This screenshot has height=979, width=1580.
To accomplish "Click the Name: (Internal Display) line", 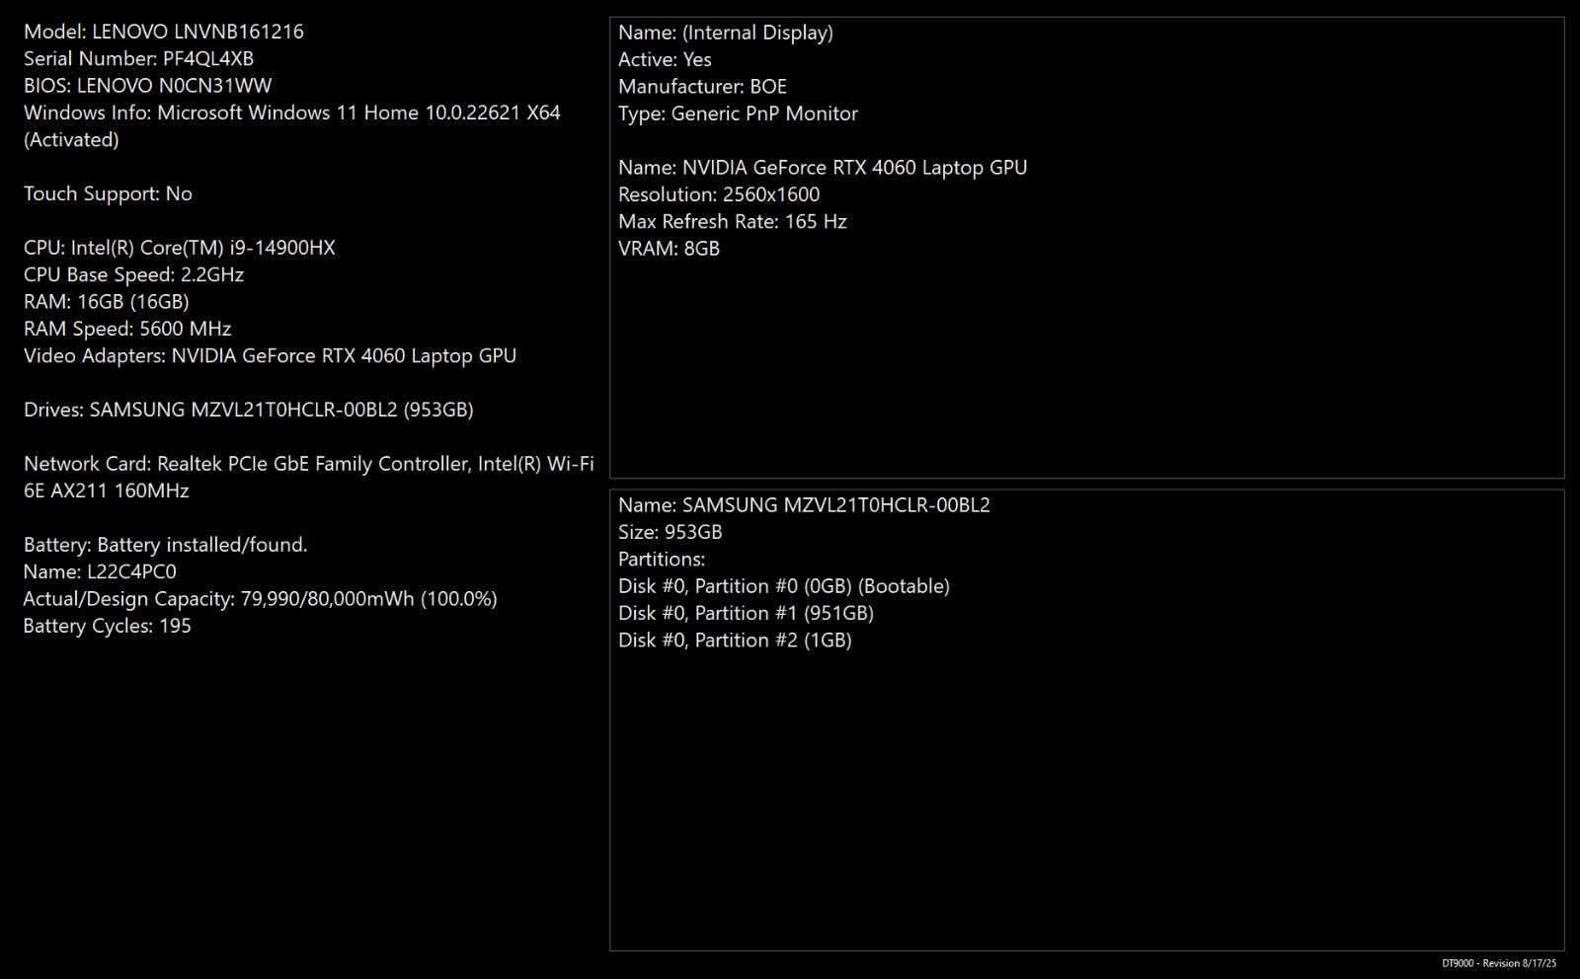I will [x=726, y=33].
